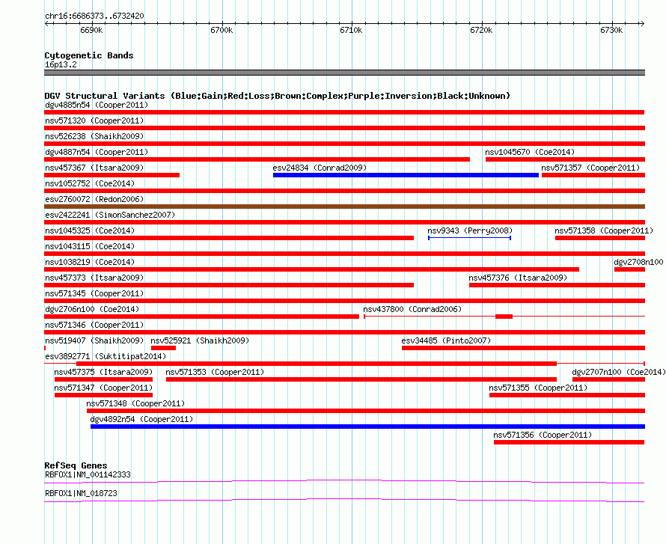
Task: Click the blue dgv4892n54 gain bar
Action: coord(368,427)
